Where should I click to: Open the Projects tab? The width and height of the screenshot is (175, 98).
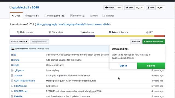pyautogui.click(x=77, y=16)
